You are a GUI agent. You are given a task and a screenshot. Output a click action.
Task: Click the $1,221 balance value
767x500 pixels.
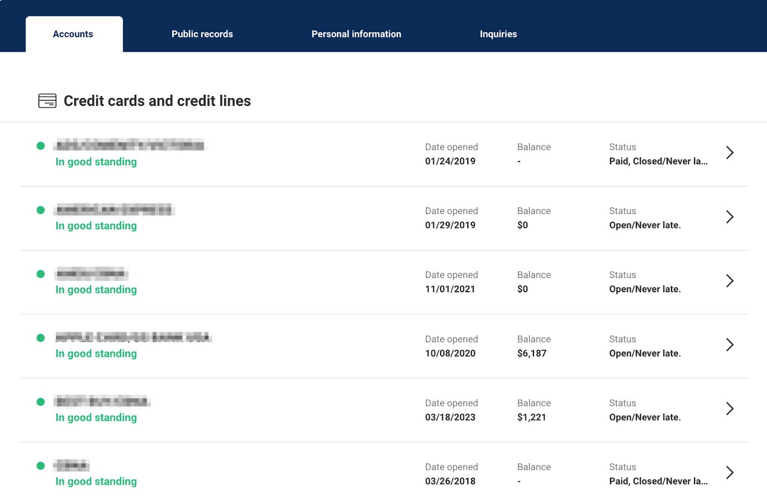coord(532,417)
